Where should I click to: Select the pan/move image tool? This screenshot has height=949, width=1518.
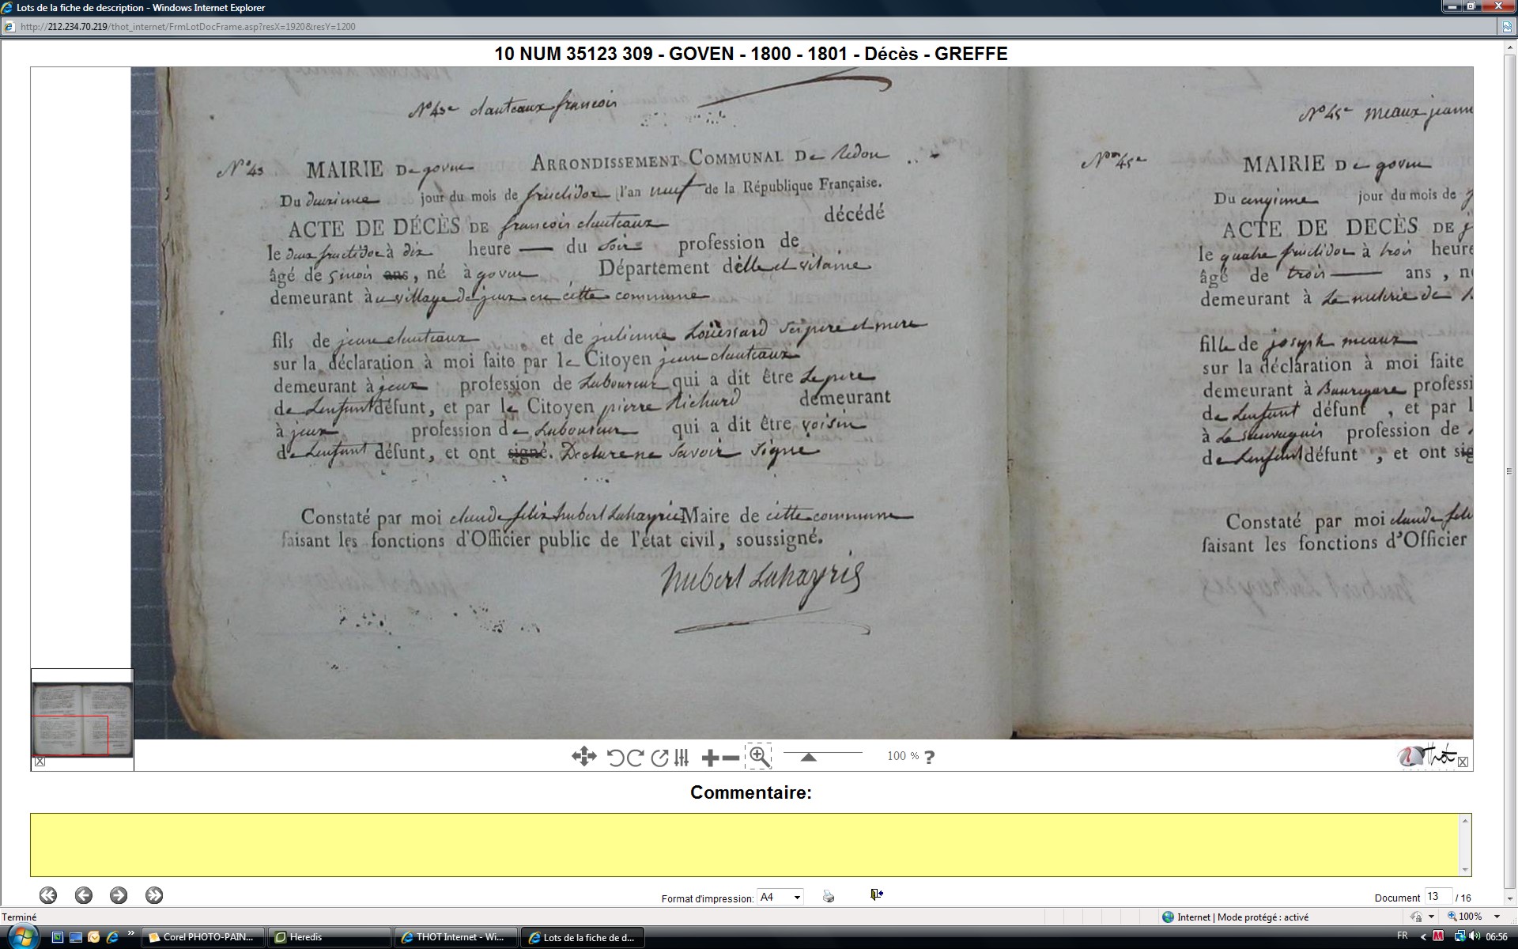point(583,757)
